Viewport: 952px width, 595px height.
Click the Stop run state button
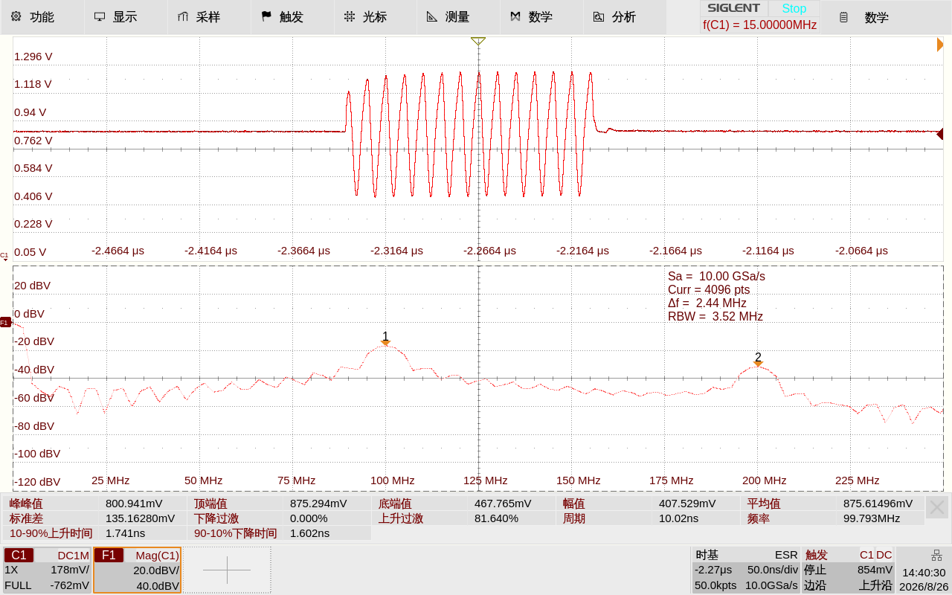pos(794,8)
